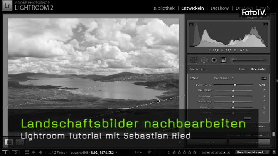278x156 pixels.
Task: Switch to Before/After view icon
Action: (20, 142)
